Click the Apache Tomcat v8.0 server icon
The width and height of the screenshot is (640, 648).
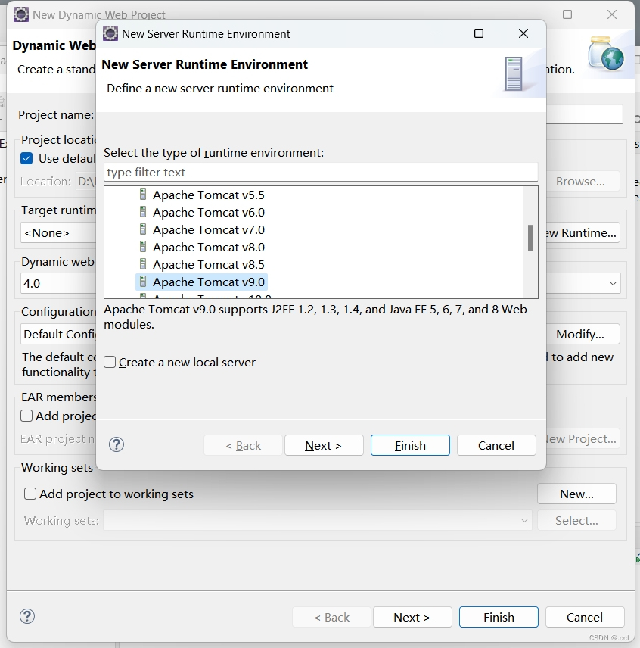(x=143, y=247)
